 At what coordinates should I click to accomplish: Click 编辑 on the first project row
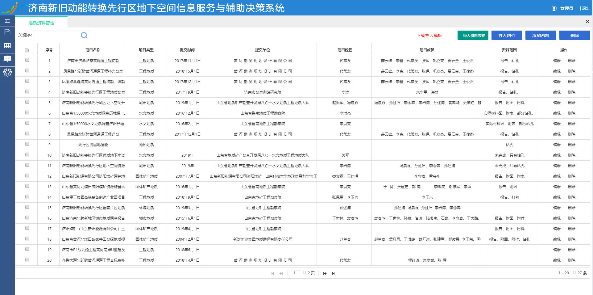557,61
